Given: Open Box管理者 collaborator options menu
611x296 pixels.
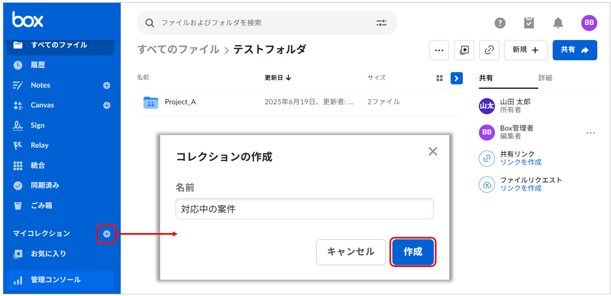Looking at the screenshot, I should click(590, 132).
